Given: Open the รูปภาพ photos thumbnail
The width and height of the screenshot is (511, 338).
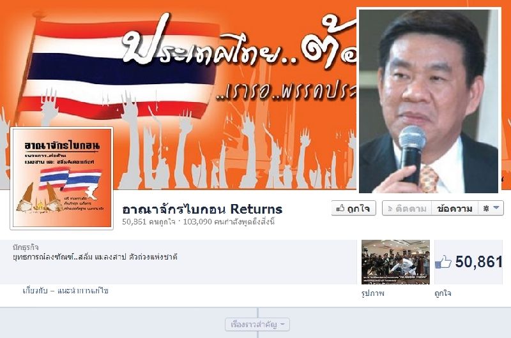Looking at the screenshot, I should point(395,262).
